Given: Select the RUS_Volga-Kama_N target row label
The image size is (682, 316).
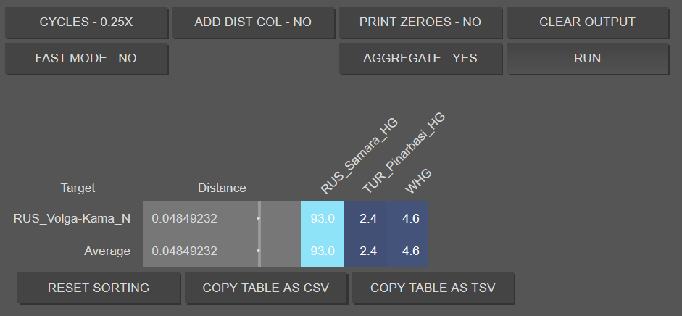Looking at the screenshot, I should (72, 218).
